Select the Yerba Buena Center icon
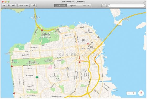The width and height of the screenshot is (147, 99). click(x=92, y=47)
